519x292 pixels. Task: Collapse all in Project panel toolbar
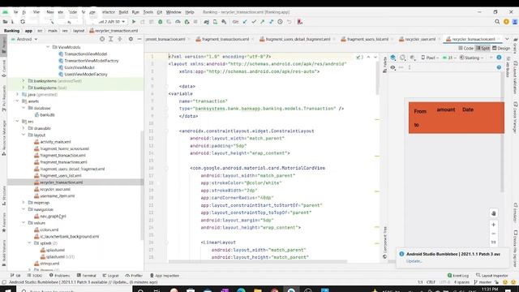(x=120, y=39)
